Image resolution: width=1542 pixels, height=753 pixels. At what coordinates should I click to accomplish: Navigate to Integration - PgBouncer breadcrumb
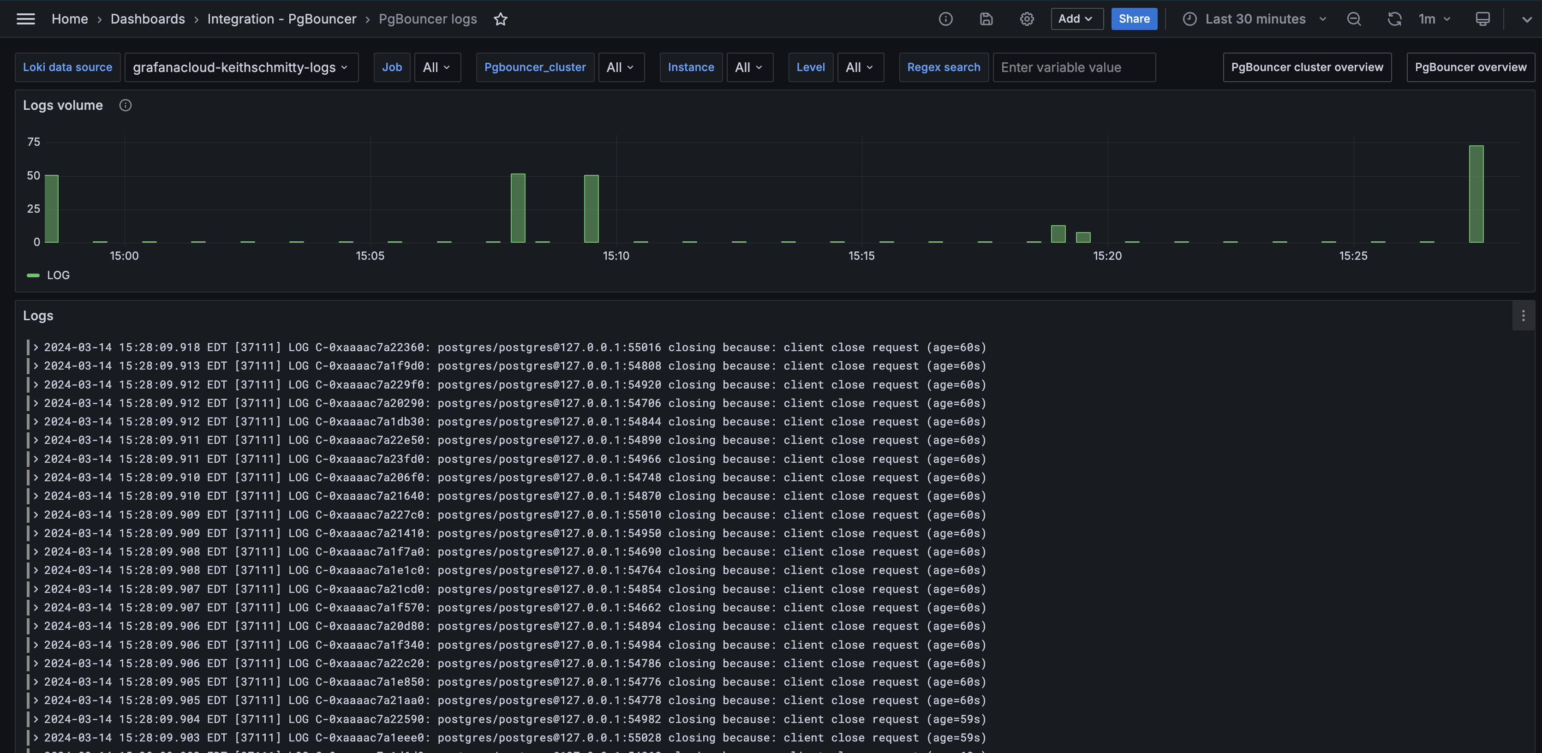pos(281,19)
